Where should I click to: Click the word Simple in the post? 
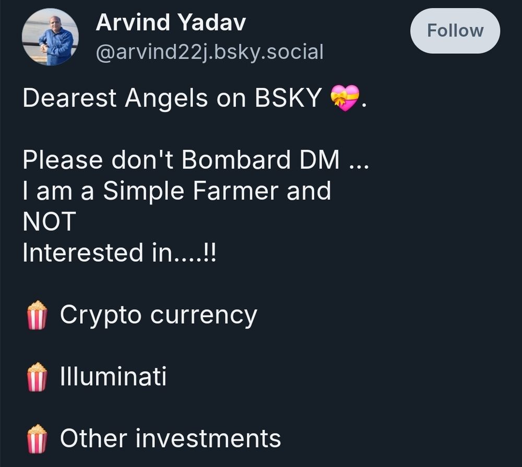click(x=144, y=192)
